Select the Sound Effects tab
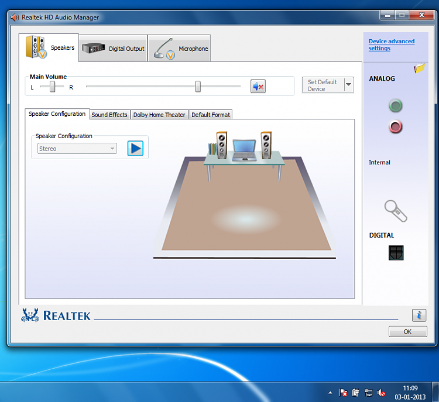Image resolution: width=439 pixels, height=402 pixels. [109, 115]
